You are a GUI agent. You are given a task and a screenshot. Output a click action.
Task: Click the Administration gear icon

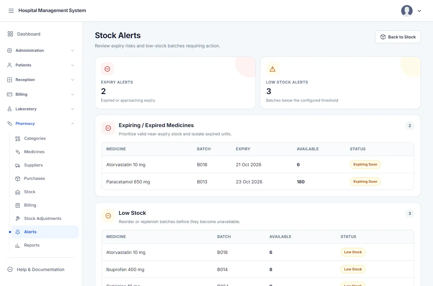(x=10, y=51)
